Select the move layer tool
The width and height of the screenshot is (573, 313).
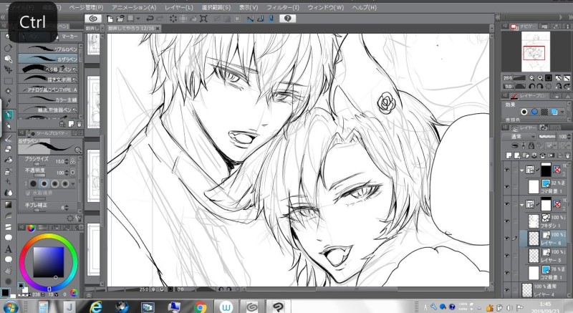(8, 69)
